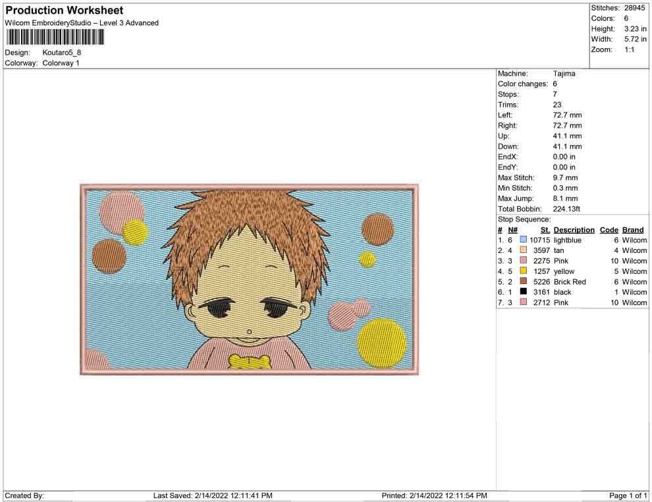Click the Min Stitch value '0.3 mm'
652x502 pixels.
(x=565, y=188)
